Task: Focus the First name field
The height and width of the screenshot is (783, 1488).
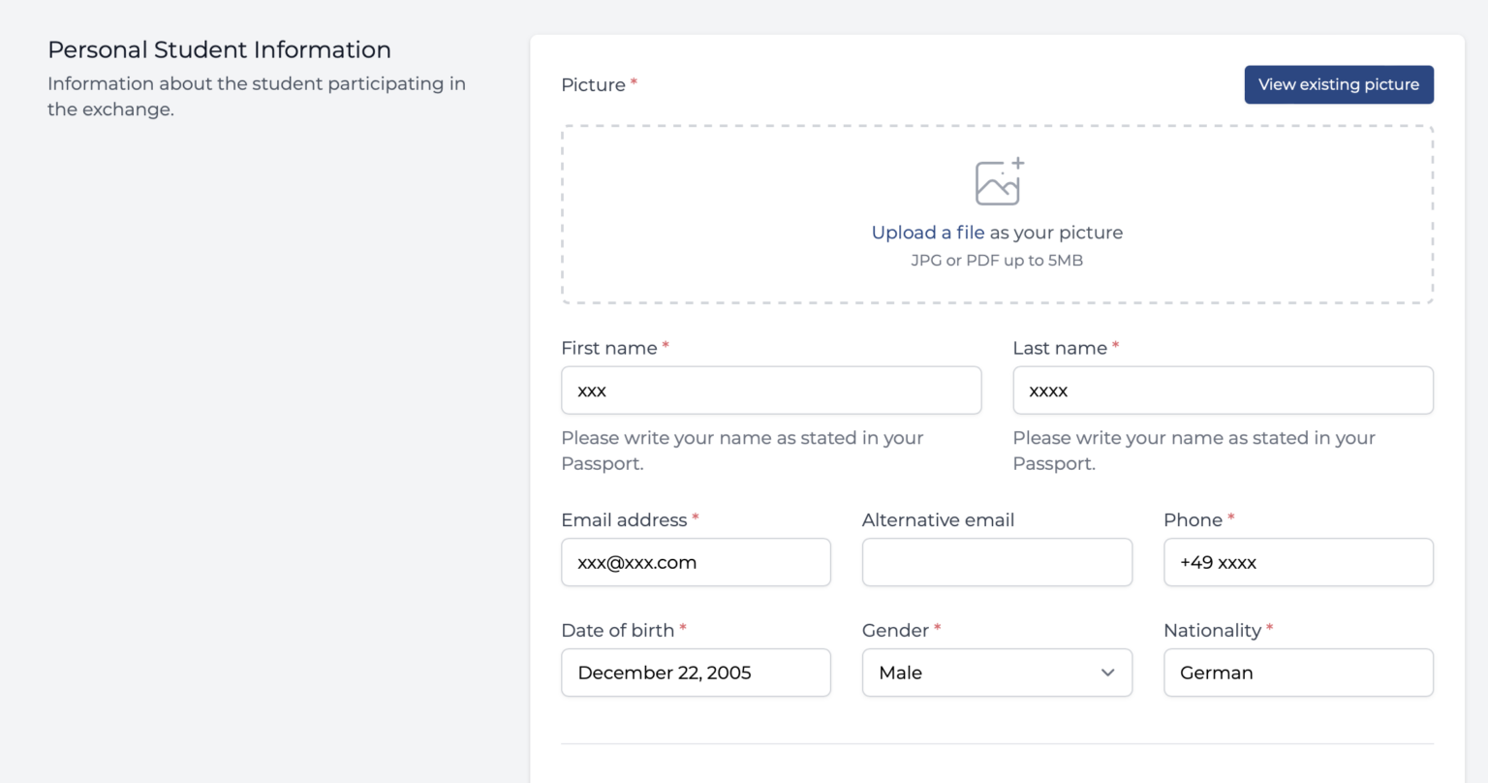Action: 771,391
